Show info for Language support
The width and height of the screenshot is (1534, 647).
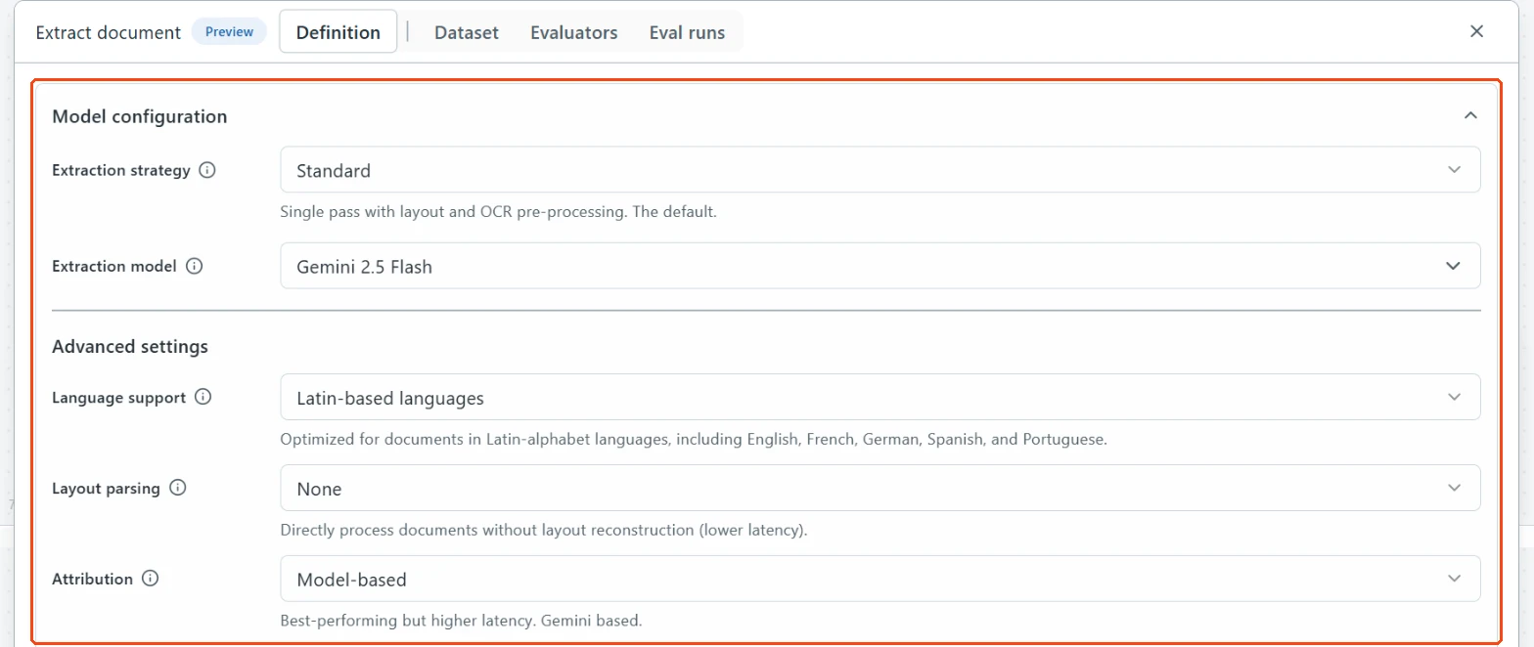203,397
